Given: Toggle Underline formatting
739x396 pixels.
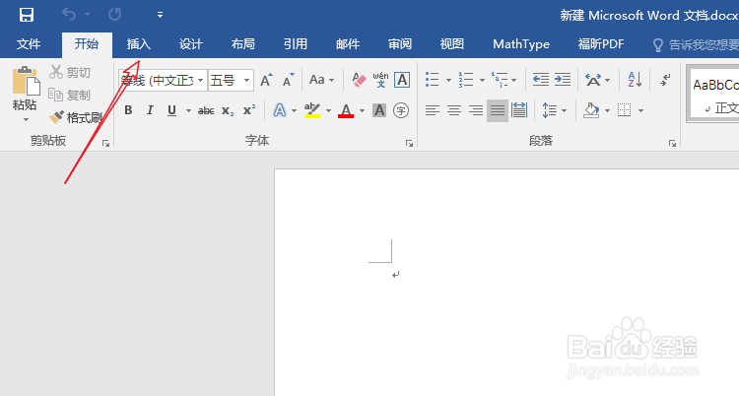Looking at the screenshot, I should (x=171, y=110).
